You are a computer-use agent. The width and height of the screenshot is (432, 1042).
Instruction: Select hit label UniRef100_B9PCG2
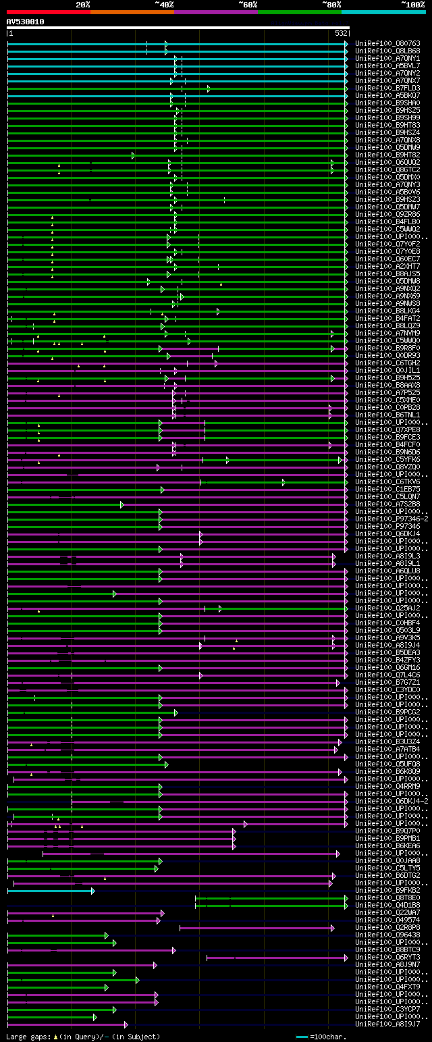tap(387, 712)
